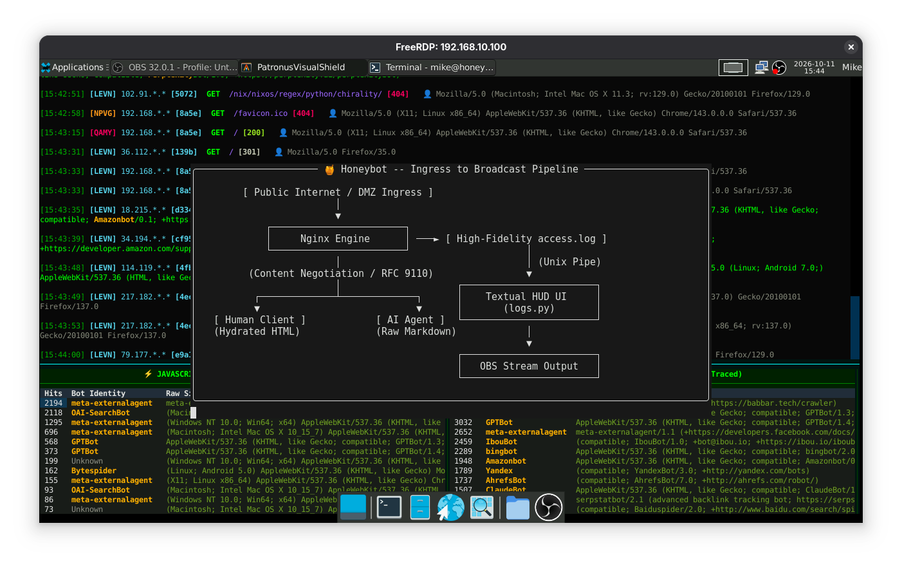Click the user icon on the 15:42:51 log line
This screenshot has width=902, height=566.
tap(427, 94)
